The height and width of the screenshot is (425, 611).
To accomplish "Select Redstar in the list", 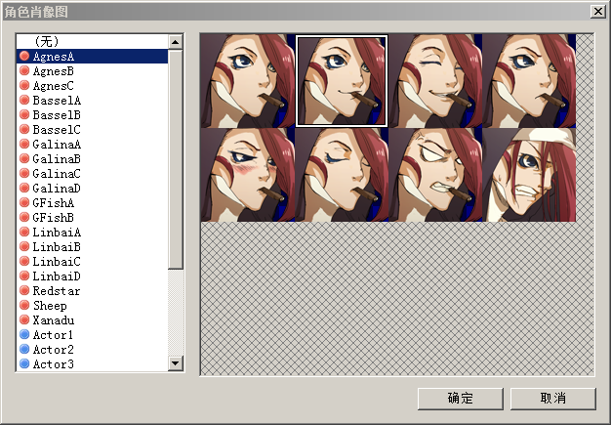I will click(x=93, y=291).
